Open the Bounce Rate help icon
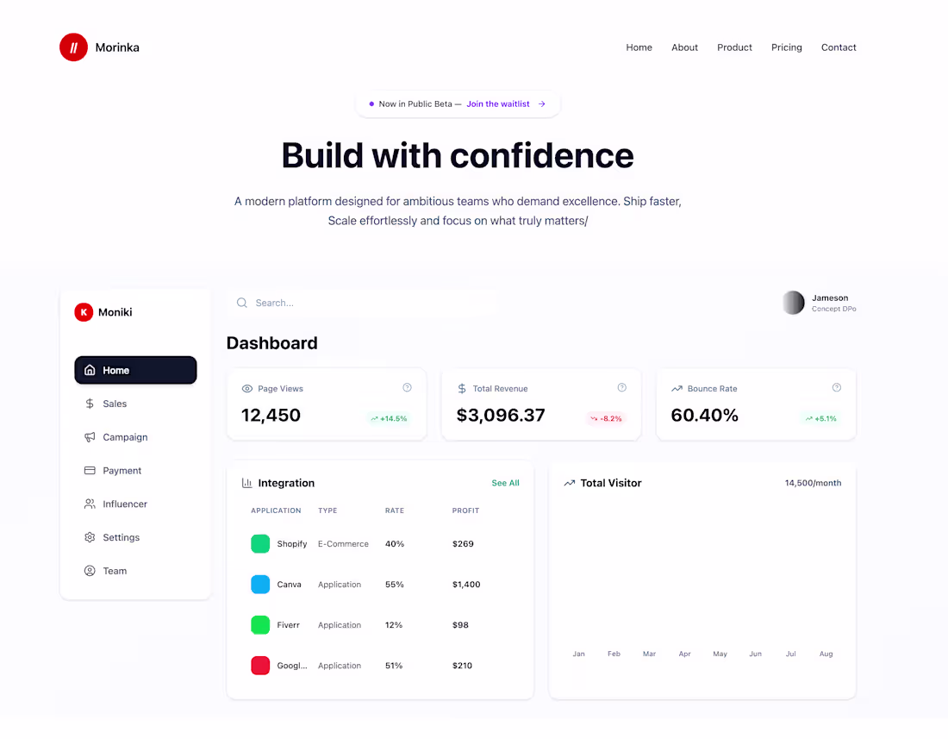 (x=836, y=387)
